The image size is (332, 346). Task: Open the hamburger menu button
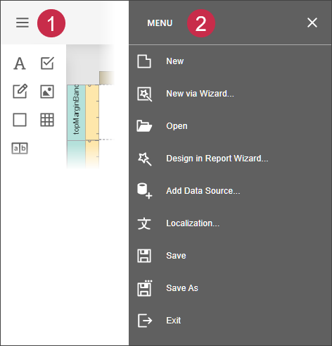[23, 23]
